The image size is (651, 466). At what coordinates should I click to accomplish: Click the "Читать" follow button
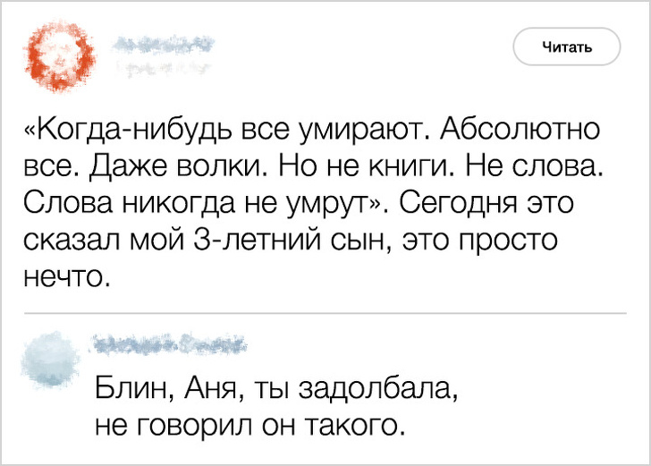(566, 47)
